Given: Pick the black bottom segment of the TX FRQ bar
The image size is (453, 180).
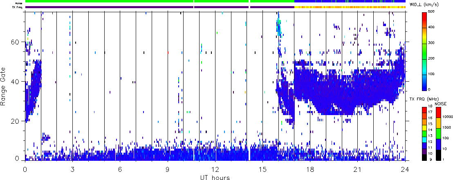Looking at the screenshot, I should pyautogui.click(x=425, y=157).
